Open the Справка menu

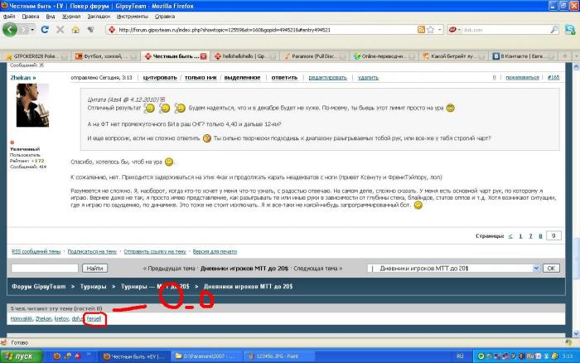165,17
